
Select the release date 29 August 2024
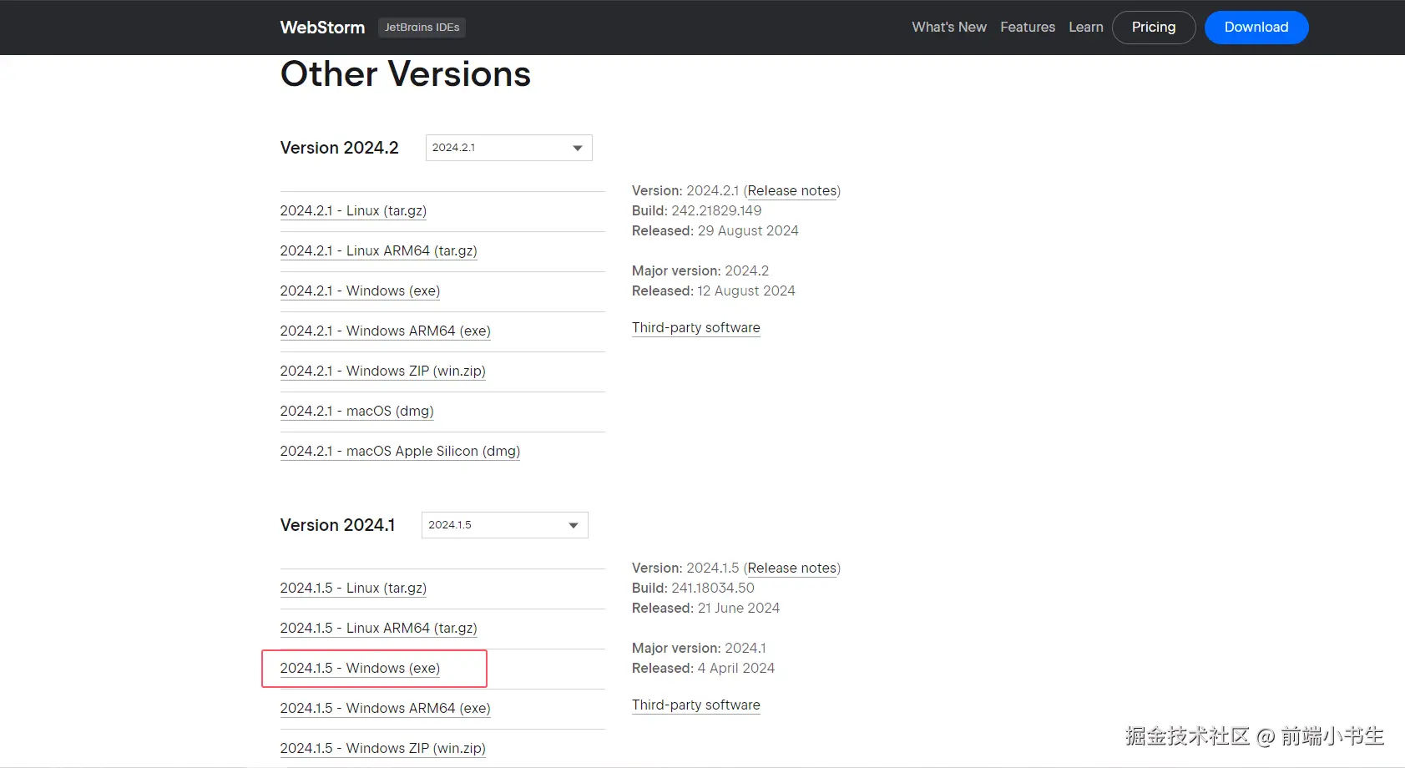click(x=748, y=231)
